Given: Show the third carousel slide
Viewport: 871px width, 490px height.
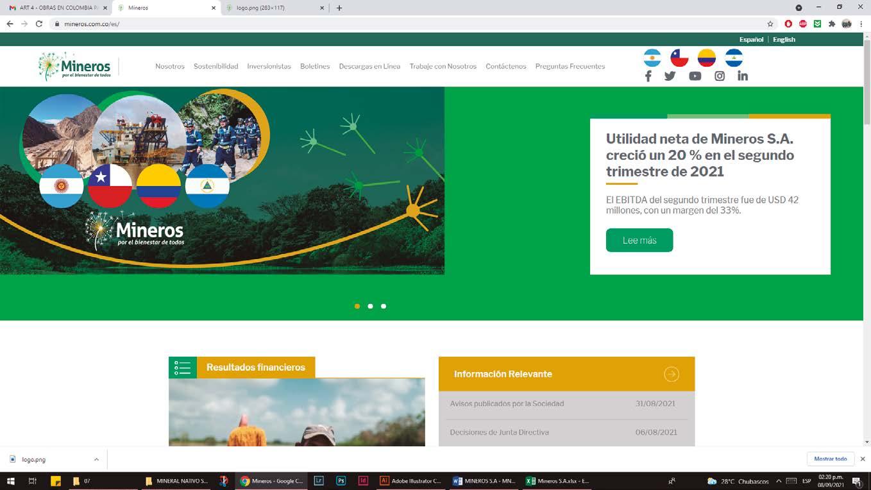Looking at the screenshot, I should [x=384, y=307].
